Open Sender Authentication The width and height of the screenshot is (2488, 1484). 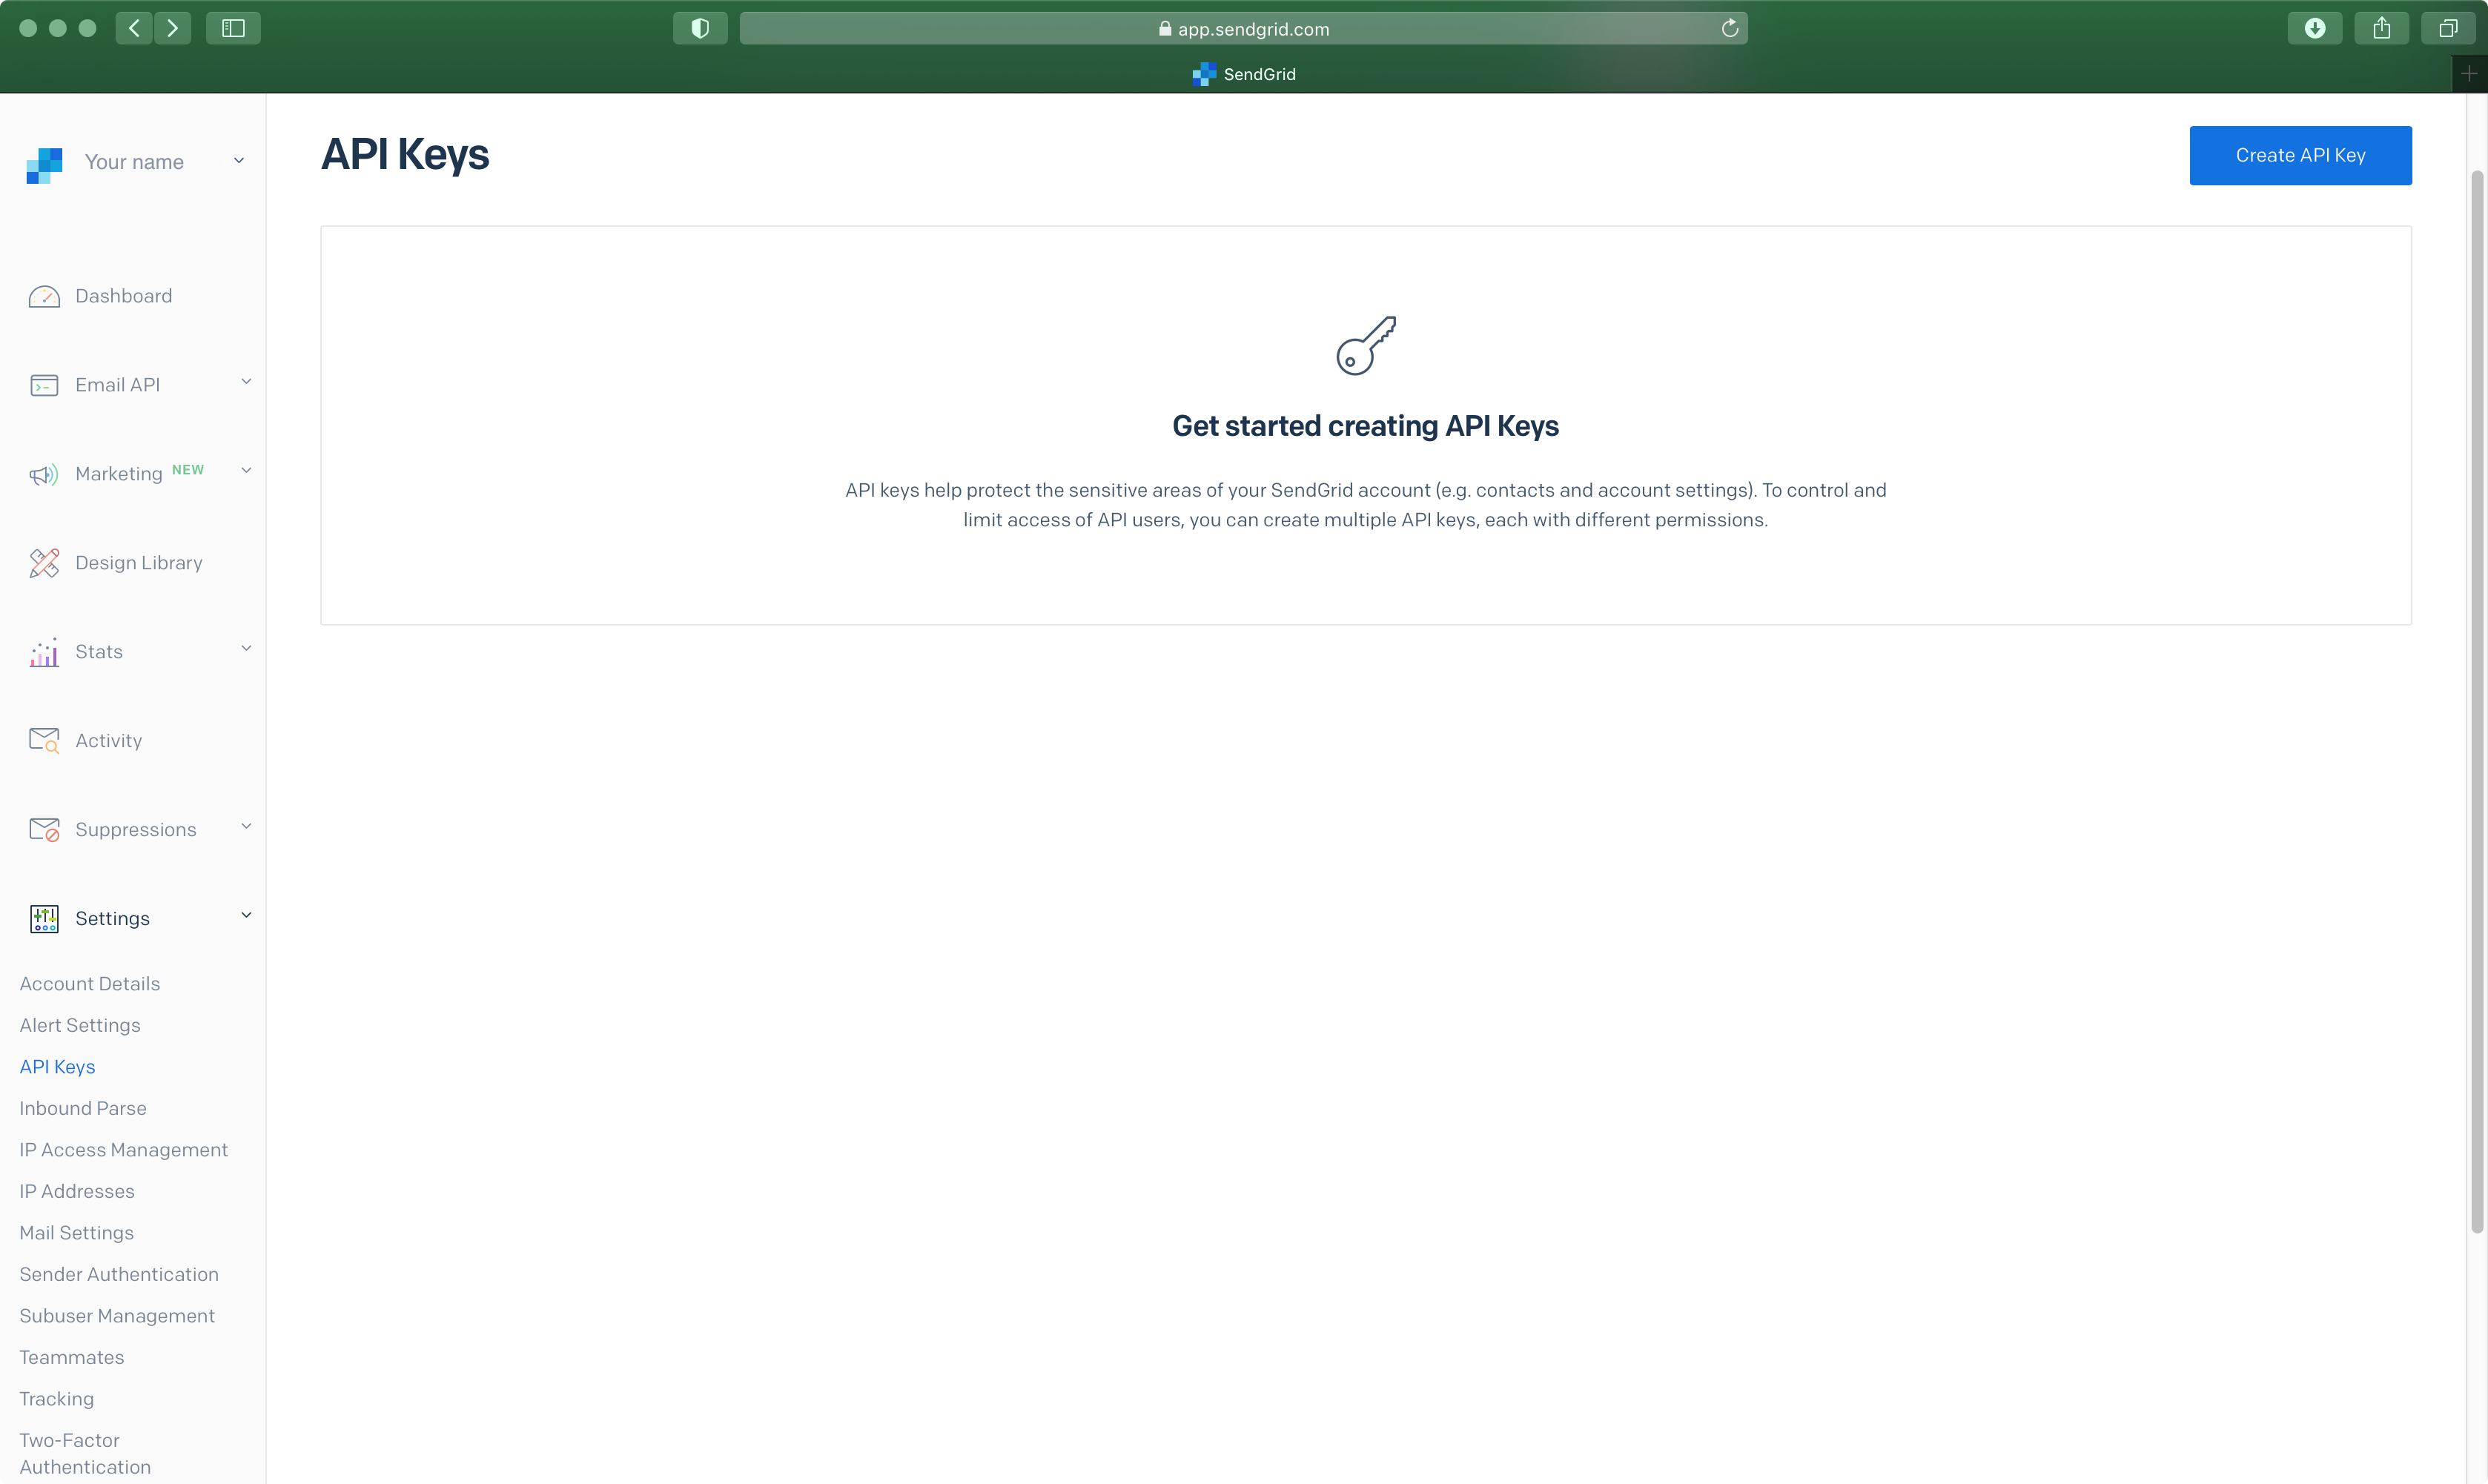[x=119, y=1274]
